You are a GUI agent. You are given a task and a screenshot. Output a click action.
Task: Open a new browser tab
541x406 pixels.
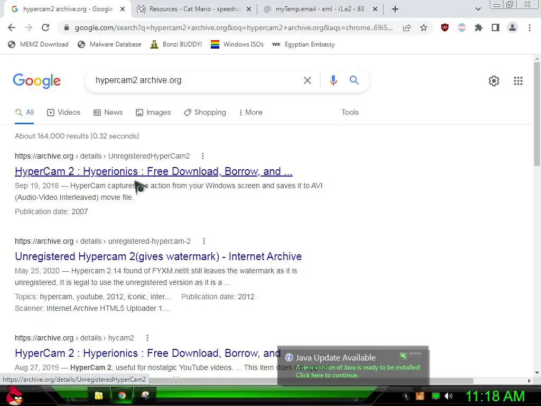pos(395,9)
